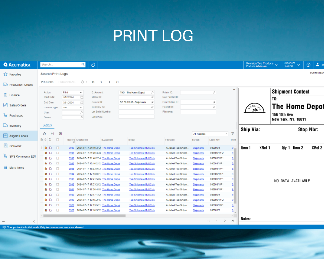The image size is (324, 259).
Task: Select the checkbox for record 3938
Action: pos(58,153)
